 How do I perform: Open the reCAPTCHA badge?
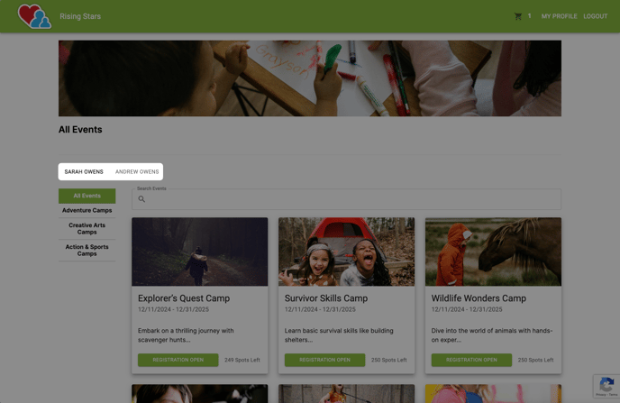[606, 386]
